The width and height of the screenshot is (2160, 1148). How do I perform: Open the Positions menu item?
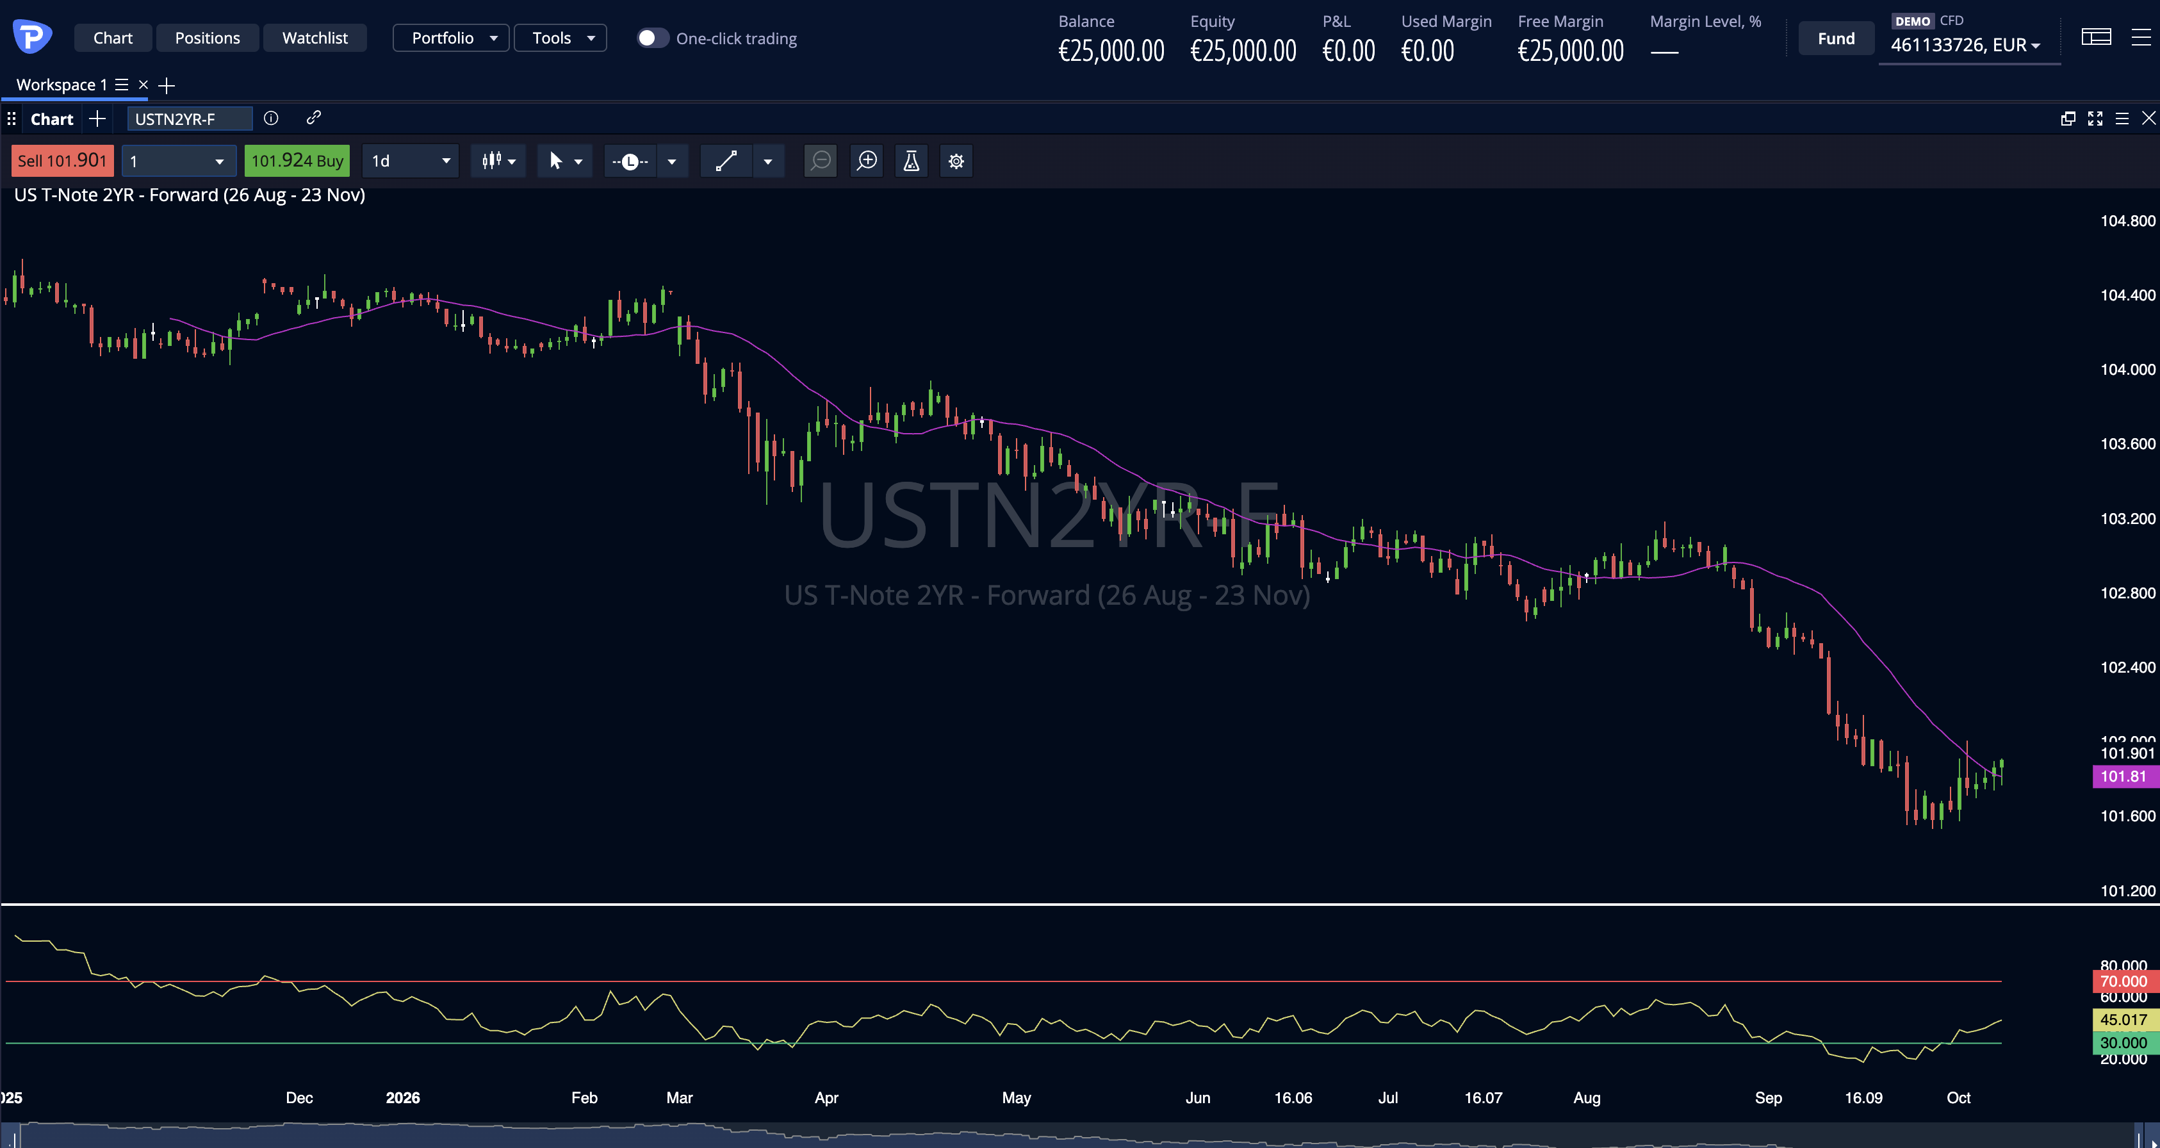click(x=207, y=38)
